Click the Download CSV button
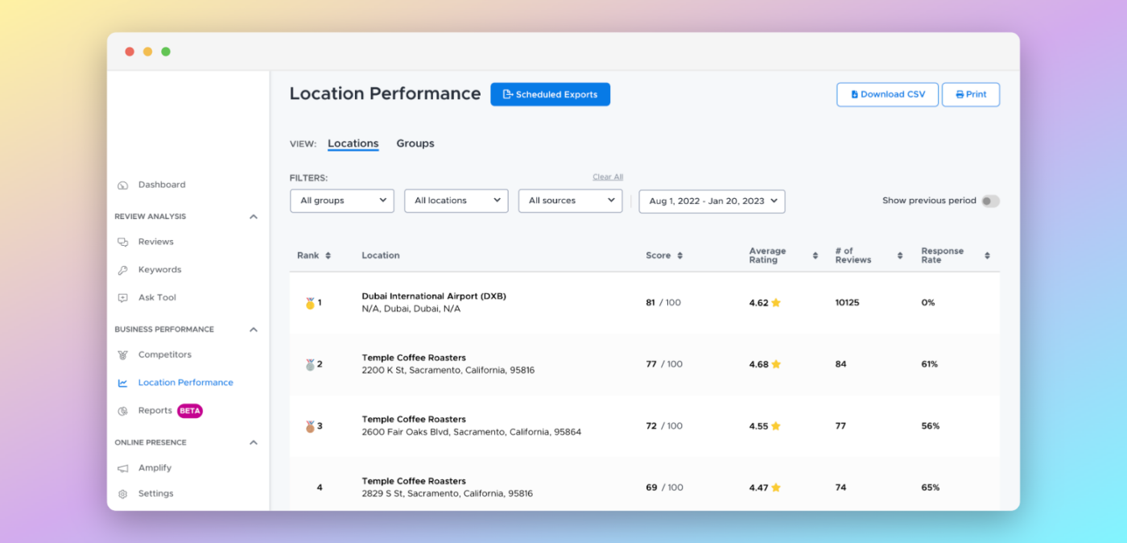The height and width of the screenshot is (543, 1127). 887,94
